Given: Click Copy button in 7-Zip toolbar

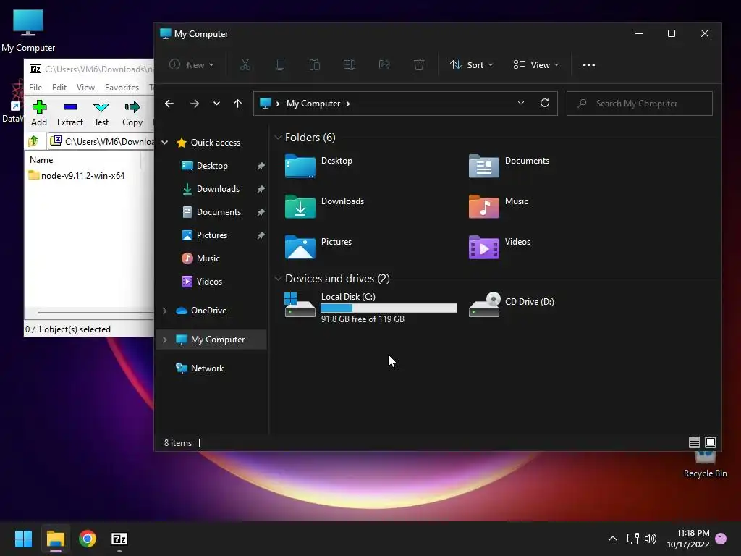Looking at the screenshot, I should pyautogui.click(x=132, y=114).
